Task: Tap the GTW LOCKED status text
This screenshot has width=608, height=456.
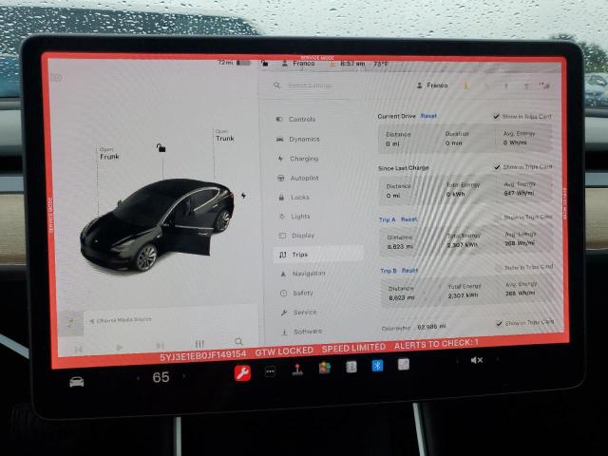Action: tap(284, 351)
